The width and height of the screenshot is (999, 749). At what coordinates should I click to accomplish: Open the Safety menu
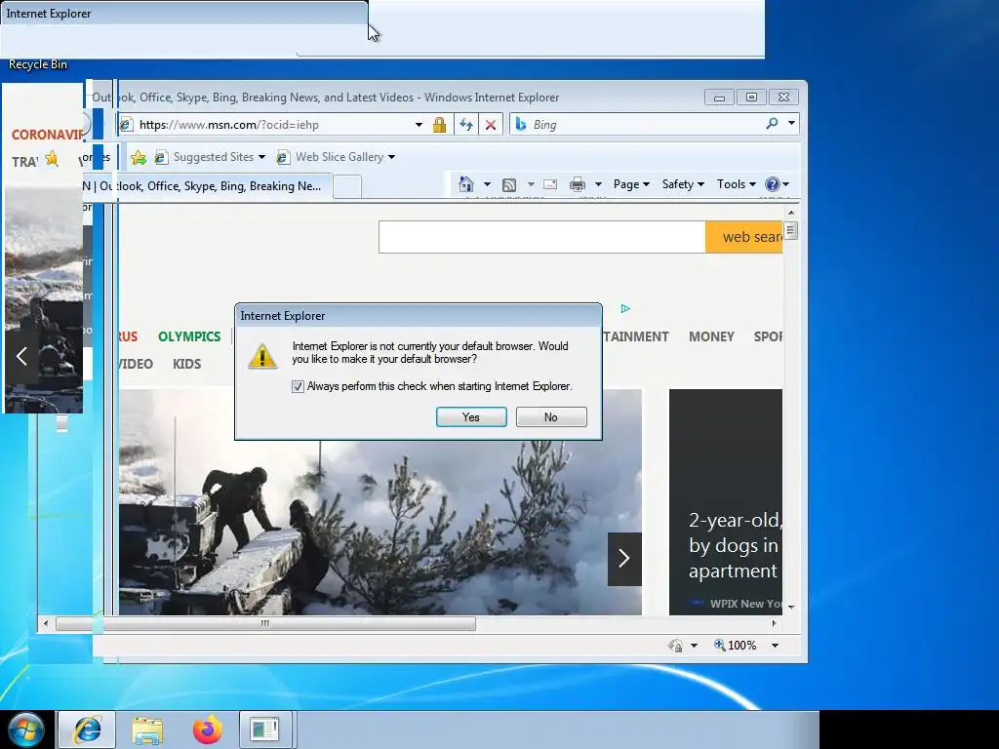coord(683,184)
